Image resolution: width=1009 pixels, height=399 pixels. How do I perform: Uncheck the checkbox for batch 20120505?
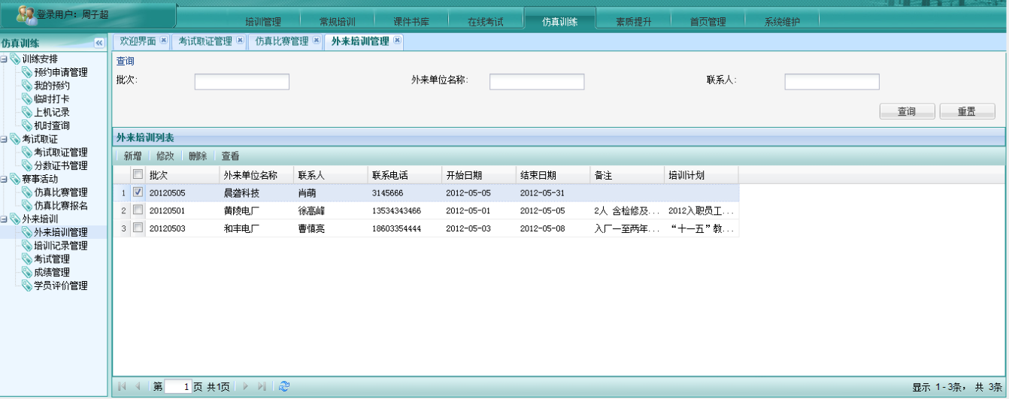(x=138, y=192)
